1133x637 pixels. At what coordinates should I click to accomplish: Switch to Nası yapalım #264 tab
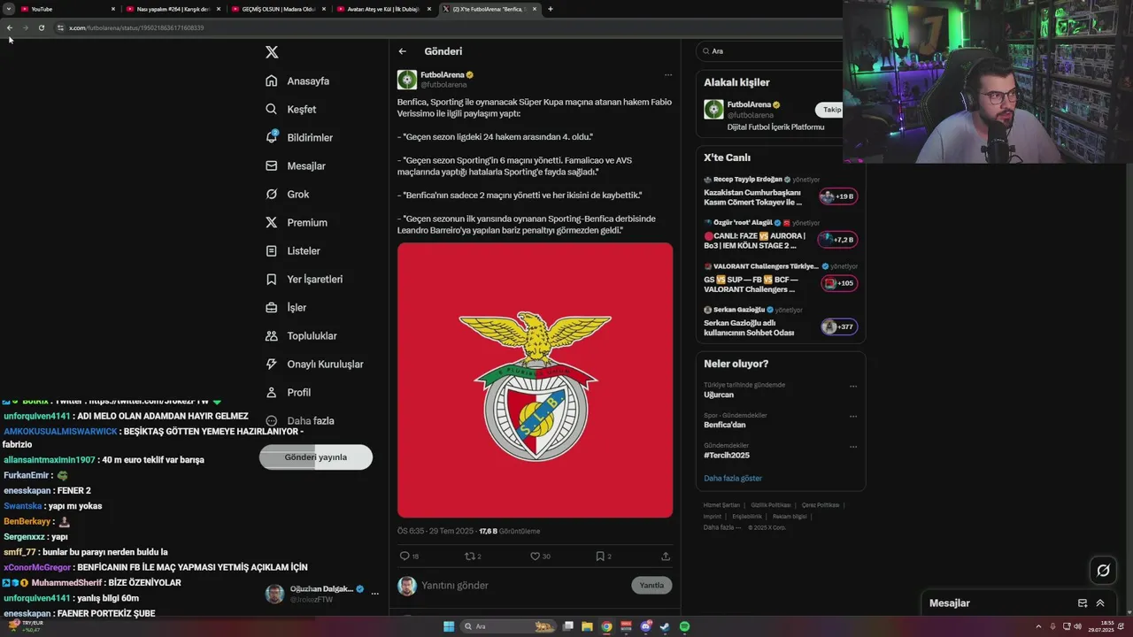(x=173, y=9)
